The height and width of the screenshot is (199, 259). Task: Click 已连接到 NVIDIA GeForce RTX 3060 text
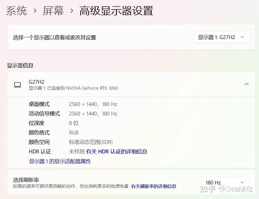coord(83,88)
